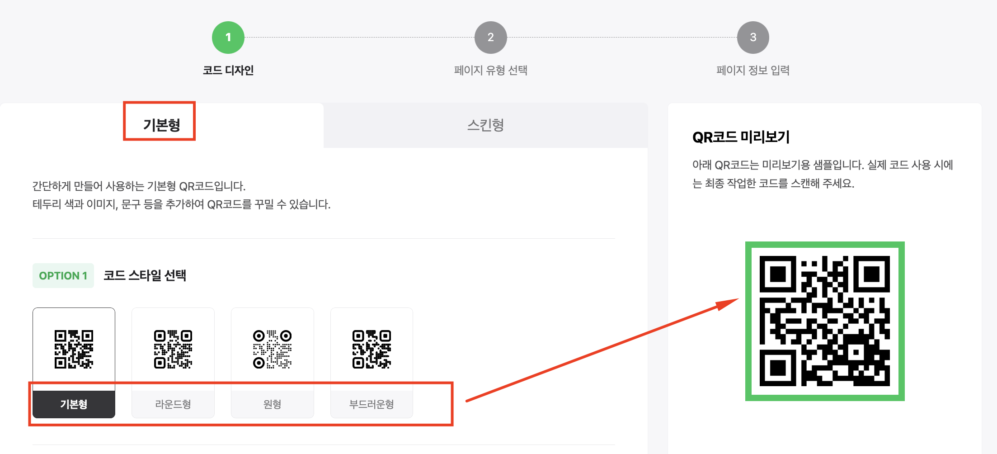Click the OPTION 1 badge

tap(63, 275)
